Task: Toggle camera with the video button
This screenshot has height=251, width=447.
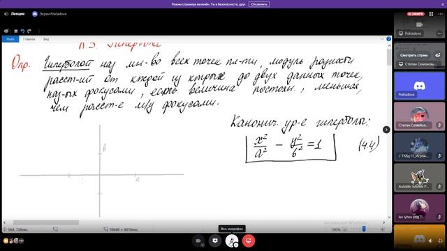Action: (x=198, y=241)
